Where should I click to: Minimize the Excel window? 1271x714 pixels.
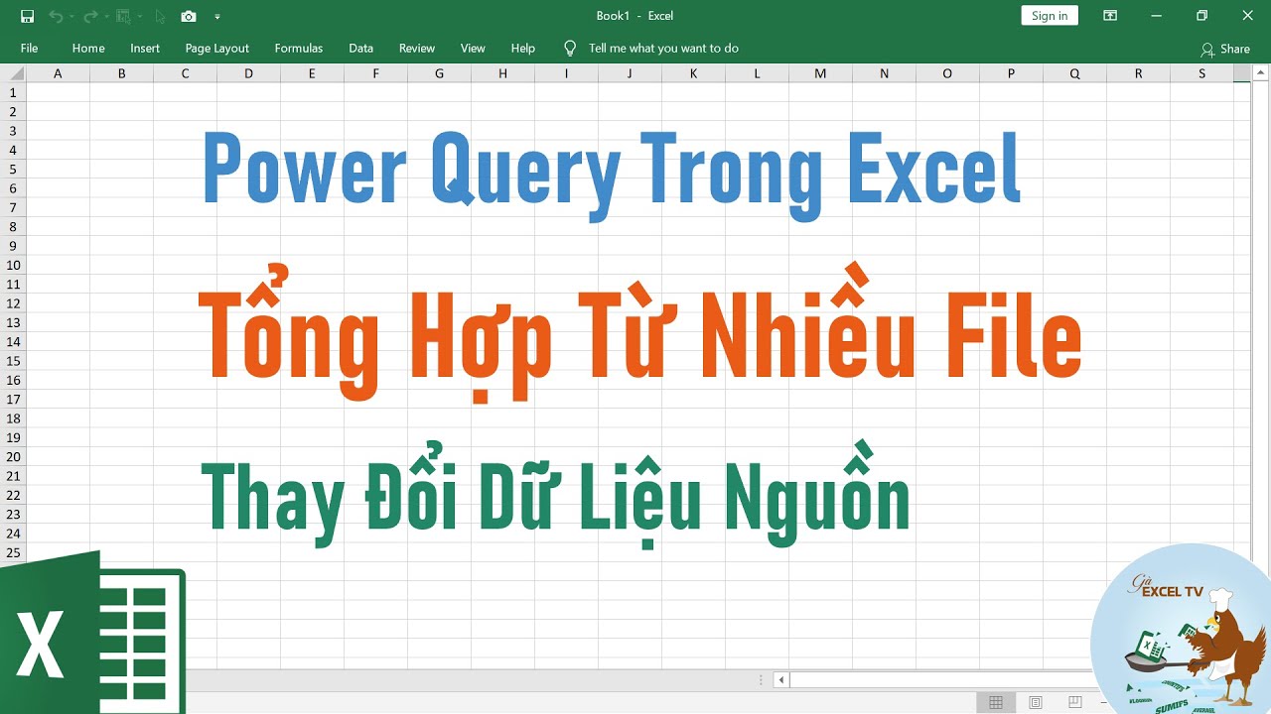click(1156, 16)
